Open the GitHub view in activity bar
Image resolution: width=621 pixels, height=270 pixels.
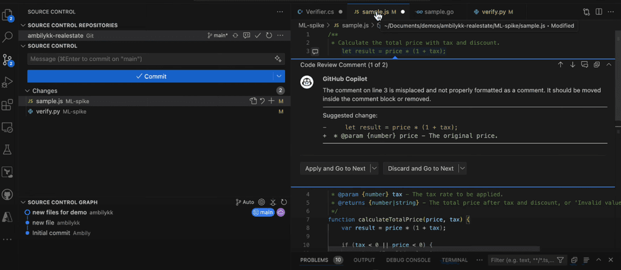coord(7,195)
